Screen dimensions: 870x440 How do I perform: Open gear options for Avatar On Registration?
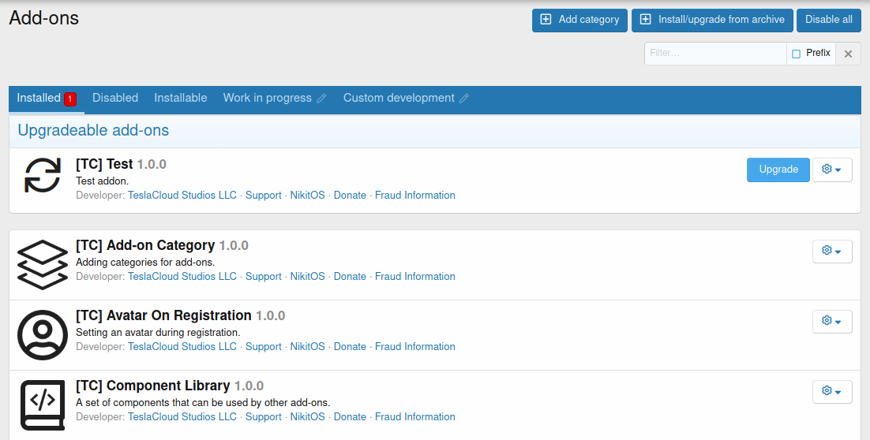[x=831, y=321]
